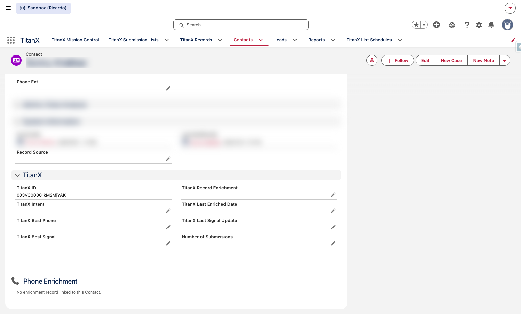Edit TitanX Last Signal Update pencil
This screenshot has height=314, width=521.
click(333, 227)
